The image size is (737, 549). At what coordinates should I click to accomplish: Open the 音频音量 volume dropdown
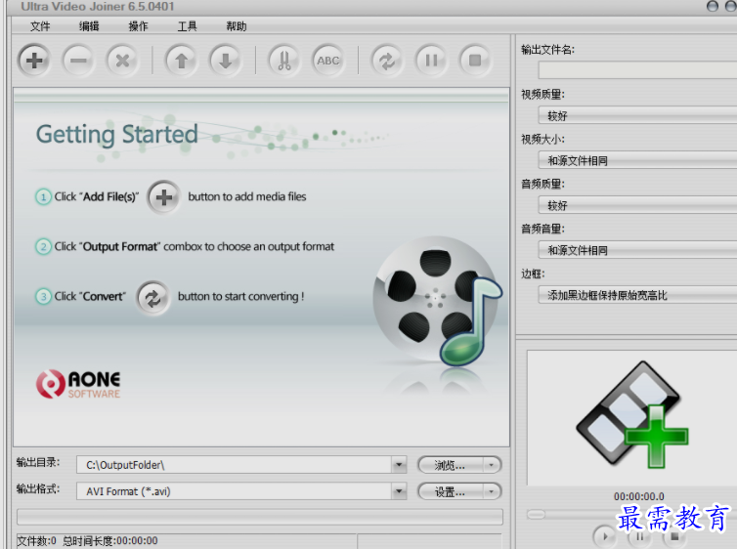[637, 250]
